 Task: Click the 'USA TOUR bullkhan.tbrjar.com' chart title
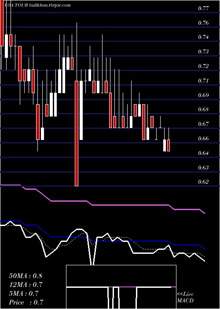37,5
